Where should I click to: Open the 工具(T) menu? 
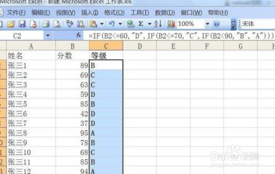click(140, 13)
